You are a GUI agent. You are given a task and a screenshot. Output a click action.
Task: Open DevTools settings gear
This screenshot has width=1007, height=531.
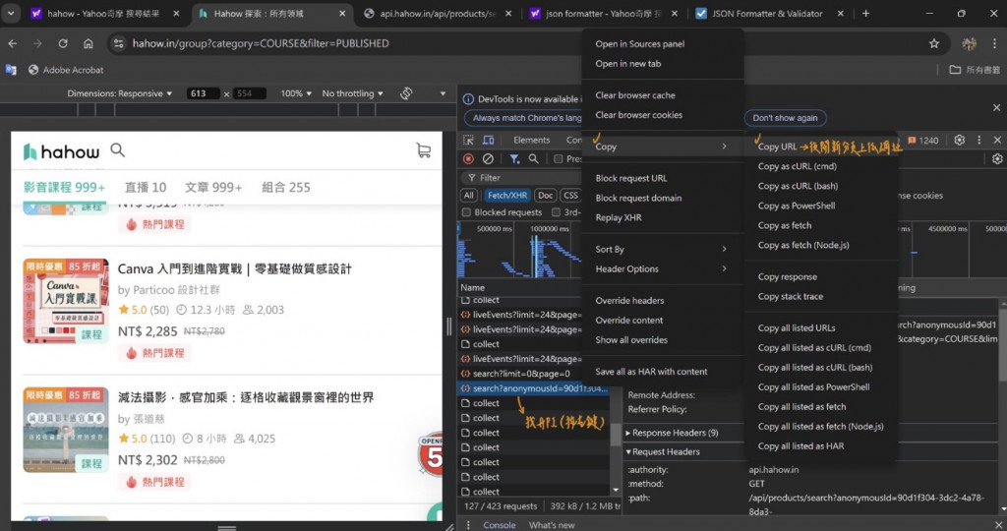960,140
